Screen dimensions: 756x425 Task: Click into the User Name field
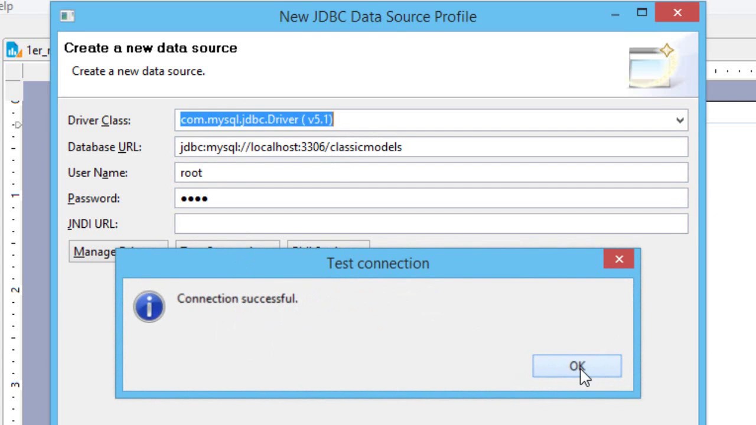click(431, 172)
